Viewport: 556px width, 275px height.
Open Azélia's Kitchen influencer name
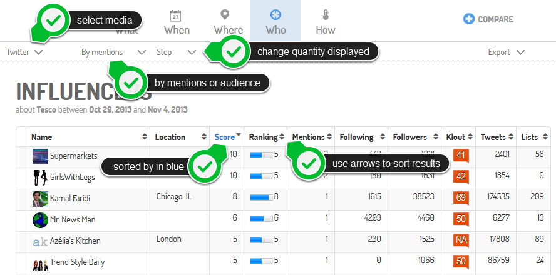tap(75, 241)
